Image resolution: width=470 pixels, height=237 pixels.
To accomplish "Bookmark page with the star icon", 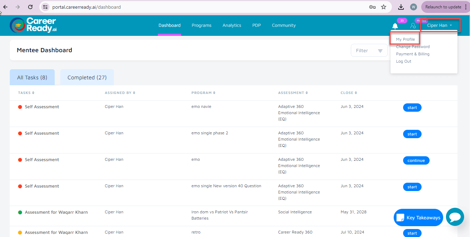I will point(384,7).
